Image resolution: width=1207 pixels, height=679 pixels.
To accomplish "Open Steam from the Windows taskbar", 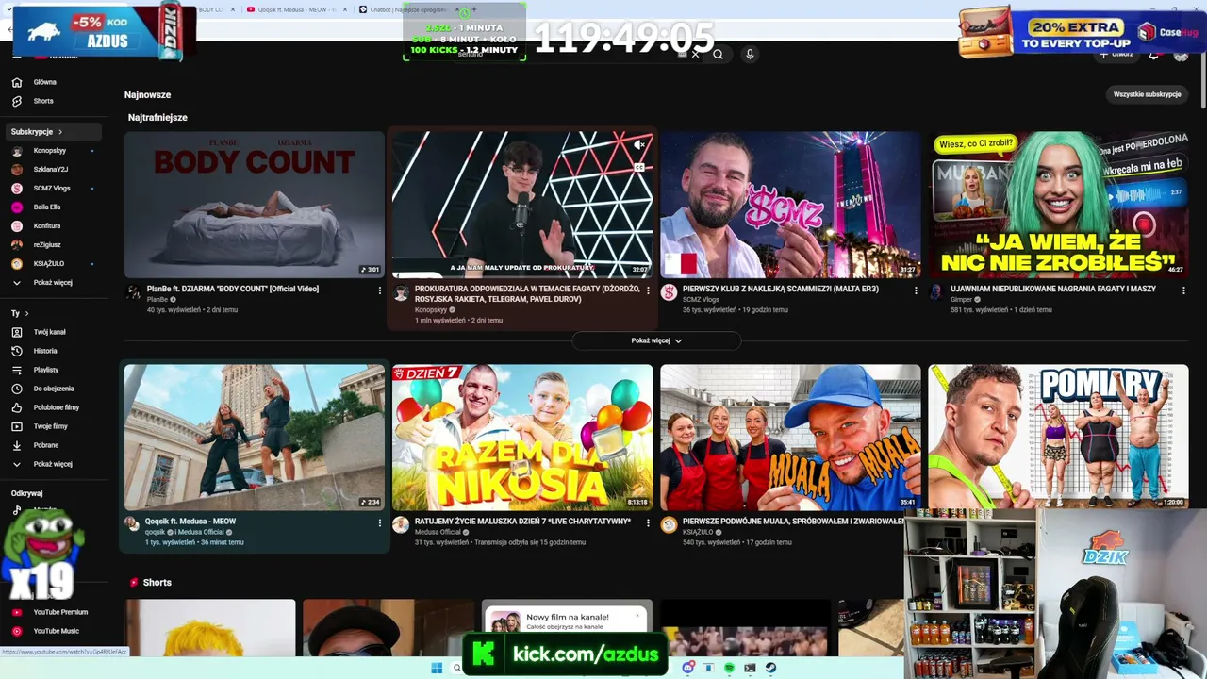I will coord(770,668).
